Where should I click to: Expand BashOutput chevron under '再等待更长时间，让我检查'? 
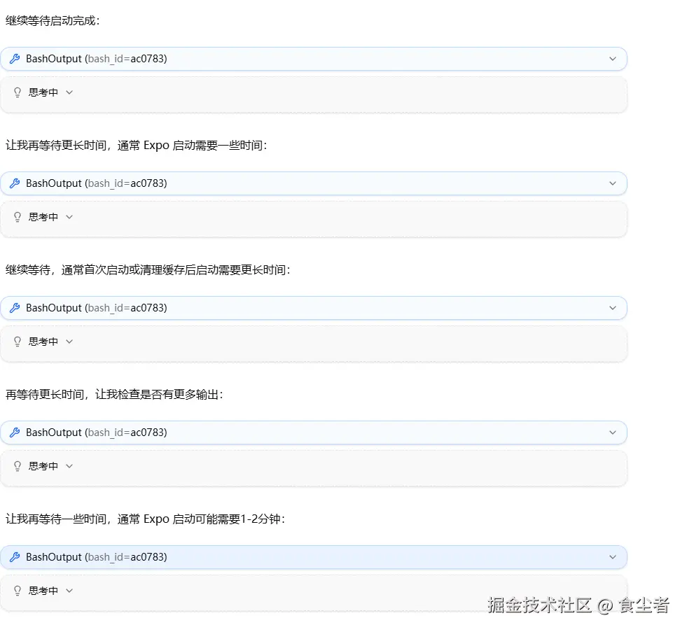point(613,433)
